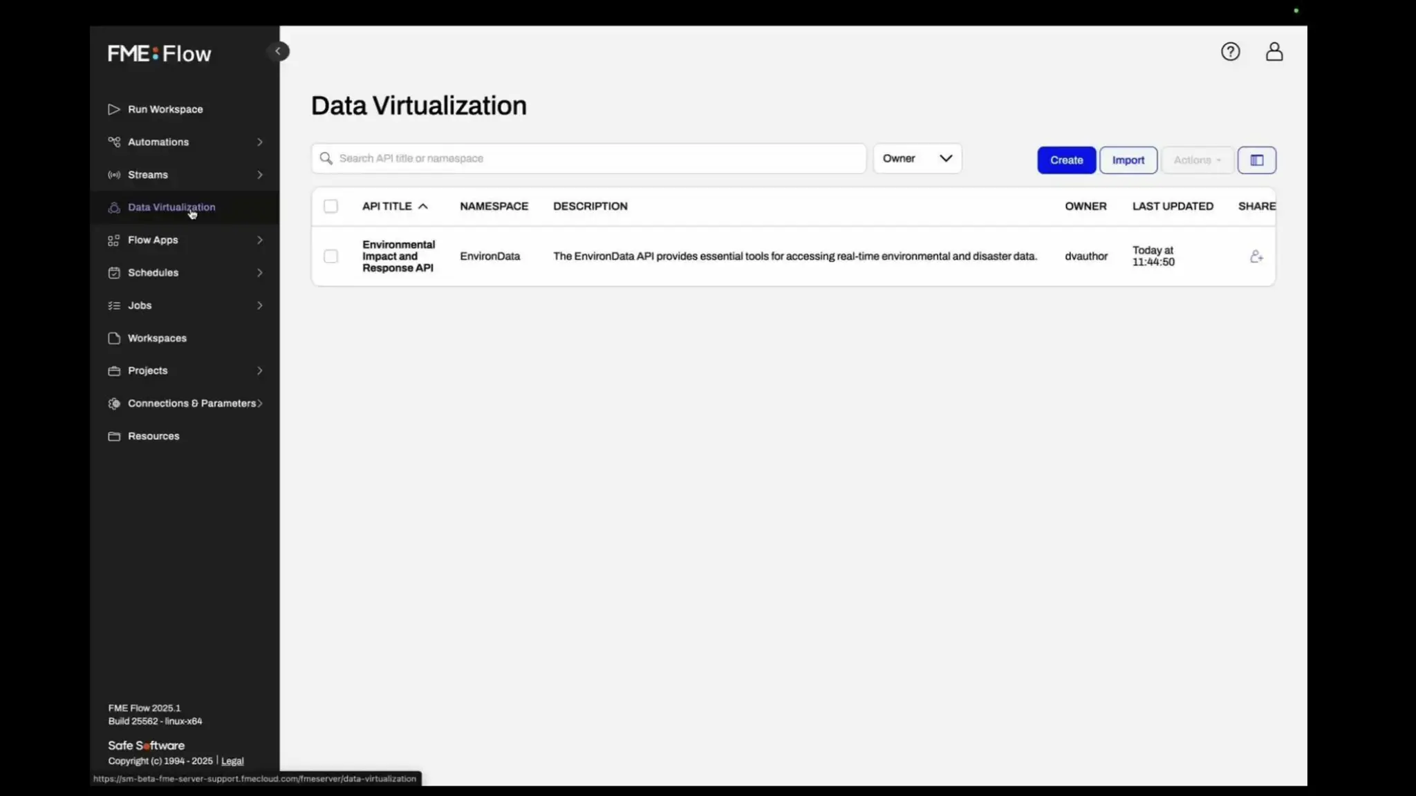Click the Import button
Screen dimensions: 1416x796
pyautogui.click(x=1128, y=160)
